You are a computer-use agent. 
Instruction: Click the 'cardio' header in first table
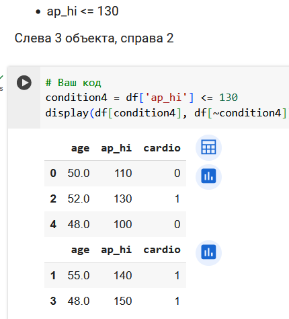tap(162, 148)
